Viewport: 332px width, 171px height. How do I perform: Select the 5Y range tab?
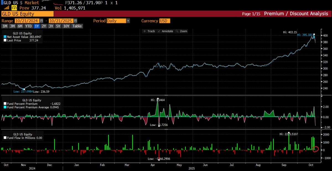[59, 26]
